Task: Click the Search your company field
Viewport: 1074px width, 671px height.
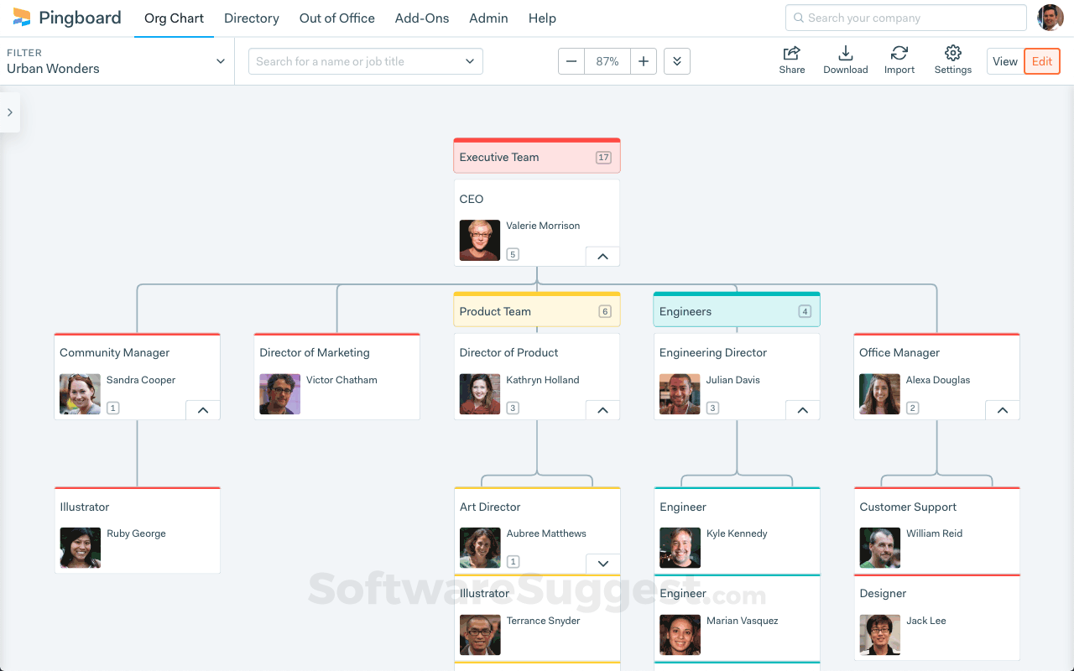Action: (906, 18)
